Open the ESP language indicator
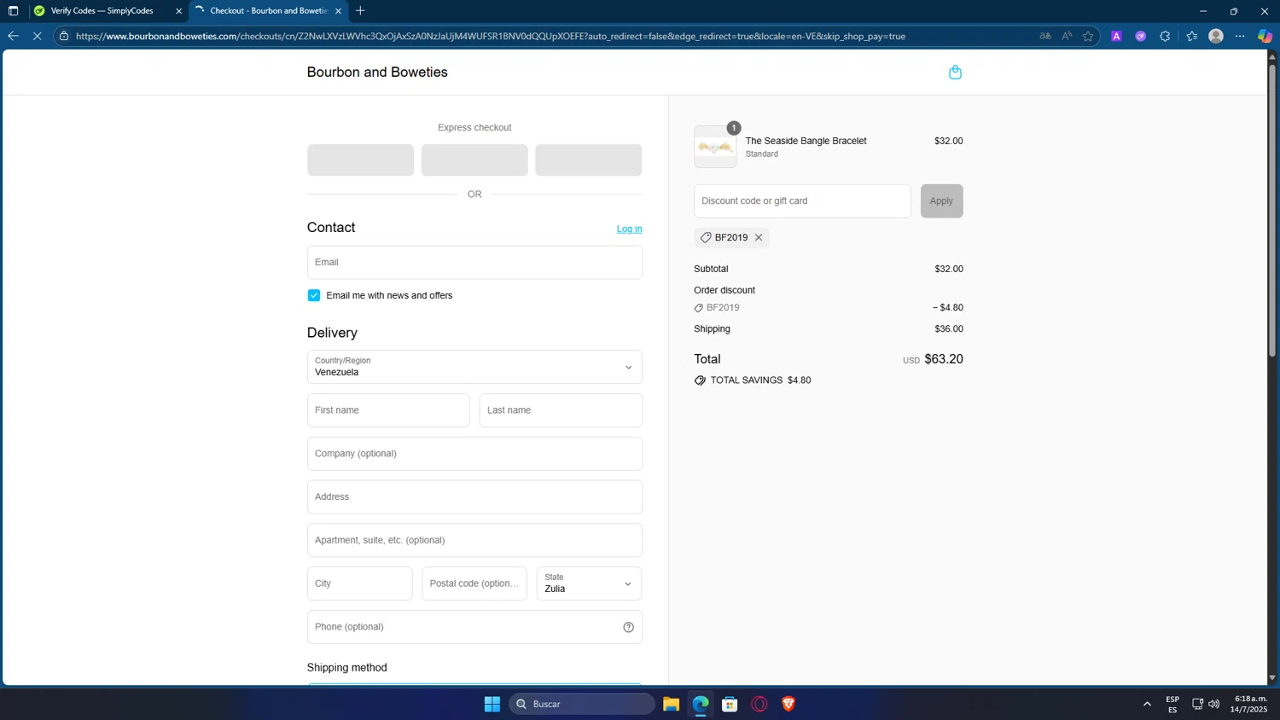This screenshot has height=720, width=1280. pyautogui.click(x=1172, y=704)
